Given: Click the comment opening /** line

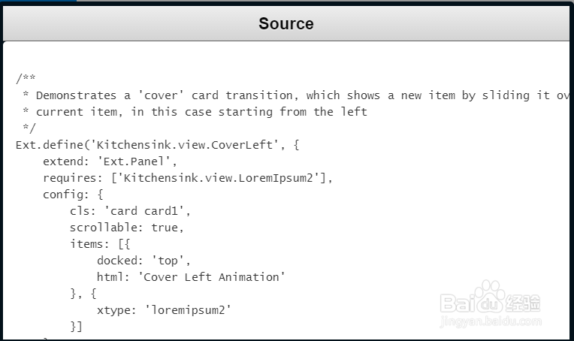Looking at the screenshot, I should click(x=26, y=79).
